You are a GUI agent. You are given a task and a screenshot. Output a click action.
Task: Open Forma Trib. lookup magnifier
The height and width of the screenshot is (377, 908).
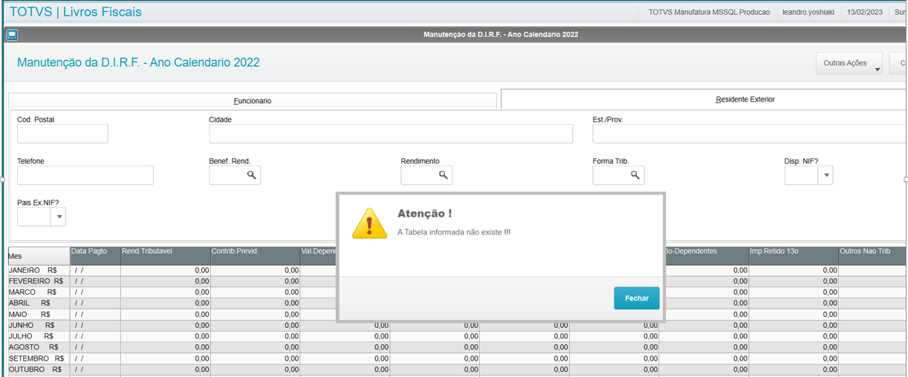click(635, 175)
